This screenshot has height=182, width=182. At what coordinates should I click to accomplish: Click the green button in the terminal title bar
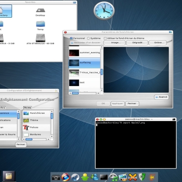(101, 119)
